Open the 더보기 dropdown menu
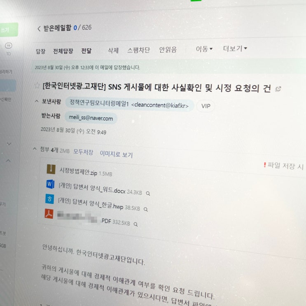 (x=235, y=49)
